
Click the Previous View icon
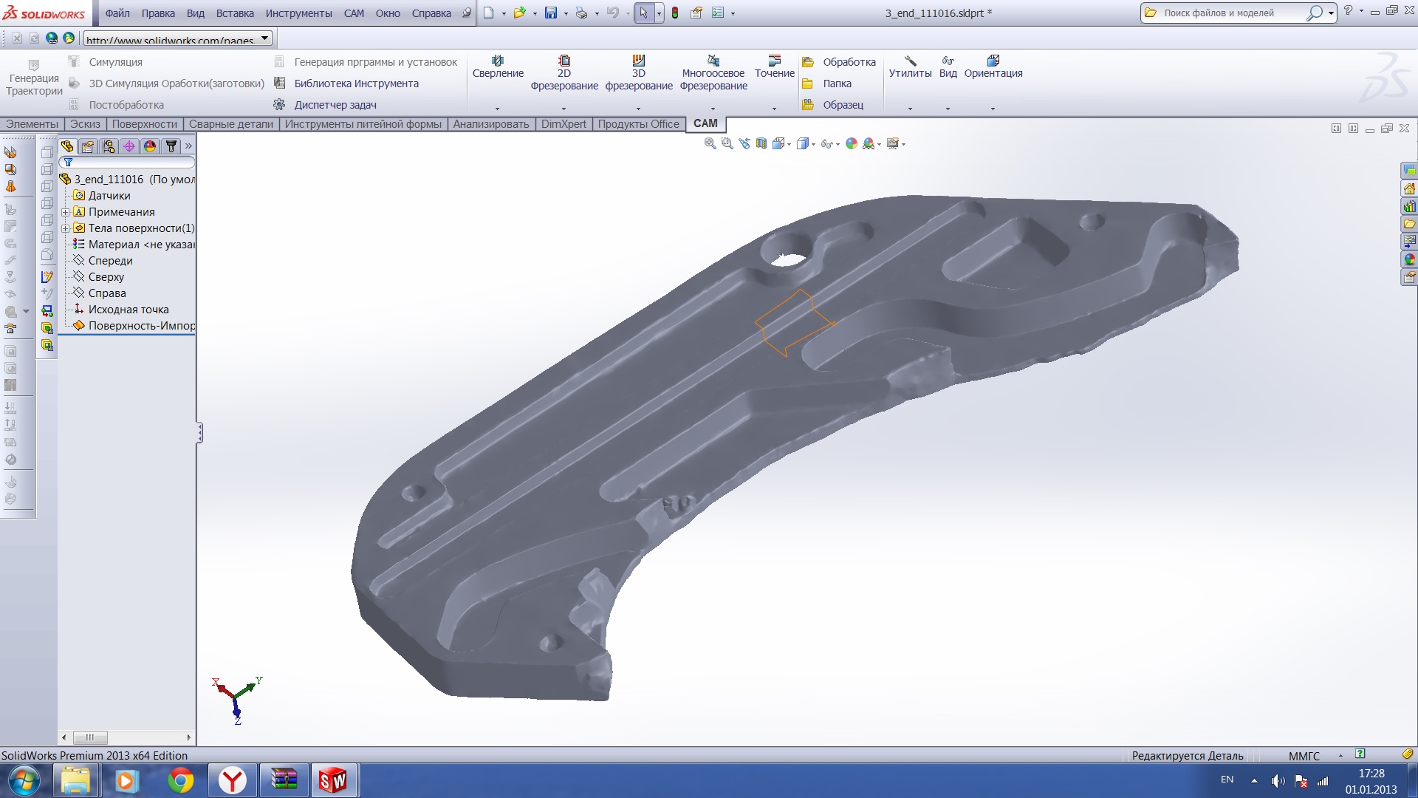[x=744, y=144]
